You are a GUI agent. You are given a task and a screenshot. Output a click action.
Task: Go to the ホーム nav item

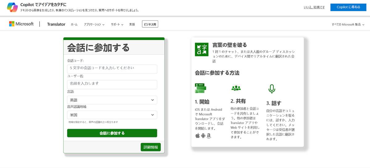pyautogui.click(x=74, y=24)
